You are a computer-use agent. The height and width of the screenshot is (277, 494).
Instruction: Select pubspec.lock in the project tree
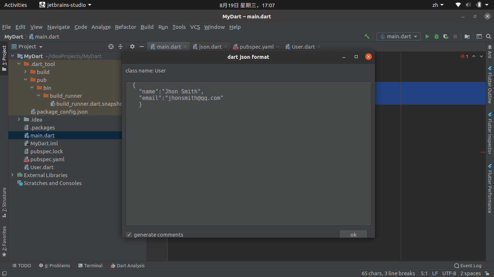(x=46, y=151)
